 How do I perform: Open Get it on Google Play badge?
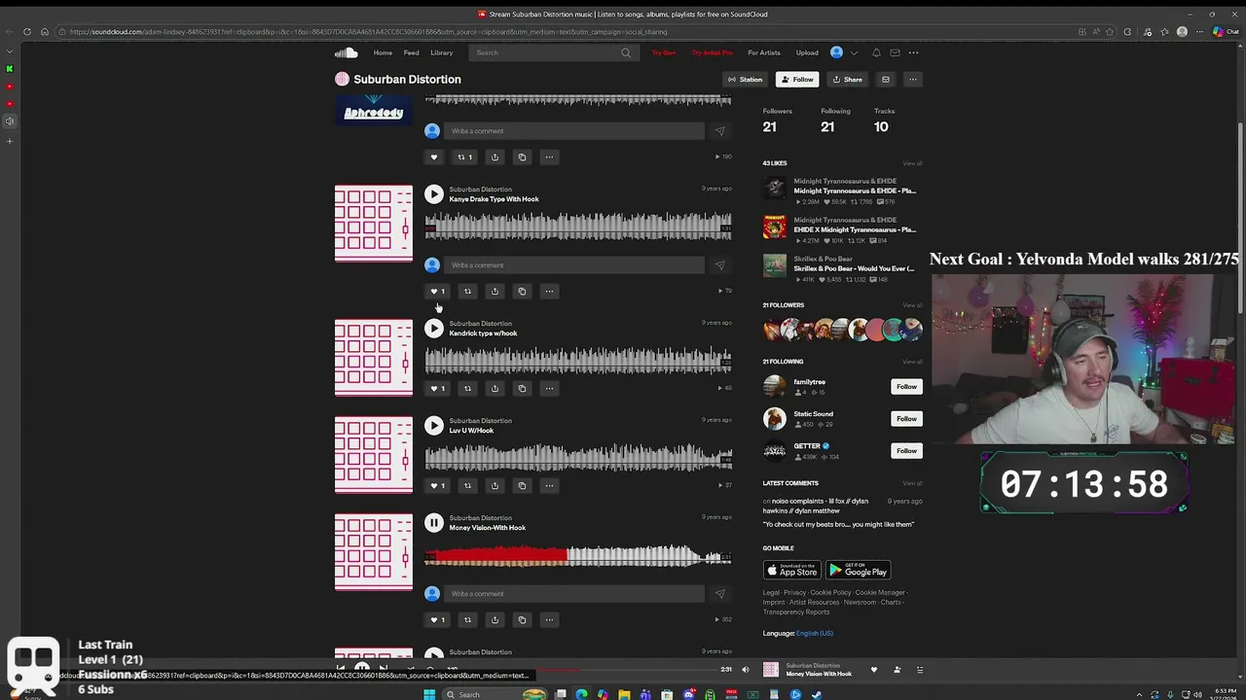858,571
